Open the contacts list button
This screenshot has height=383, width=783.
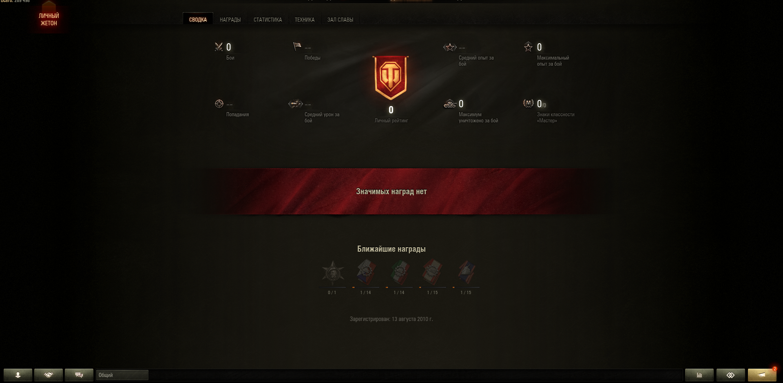click(x=18, y=375)
